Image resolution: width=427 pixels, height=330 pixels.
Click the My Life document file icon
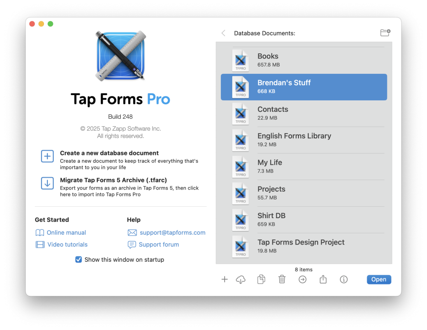pyautogui.click(x=240, y=166)
